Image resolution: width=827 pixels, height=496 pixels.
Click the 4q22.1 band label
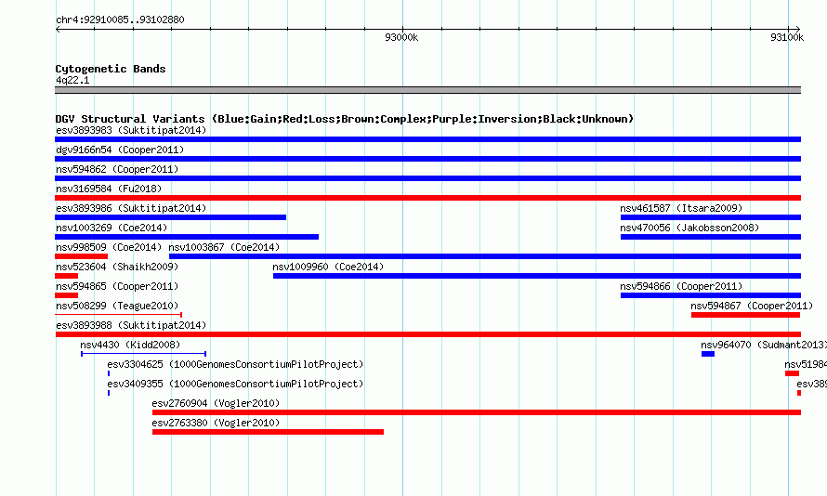tap(72, 81)
